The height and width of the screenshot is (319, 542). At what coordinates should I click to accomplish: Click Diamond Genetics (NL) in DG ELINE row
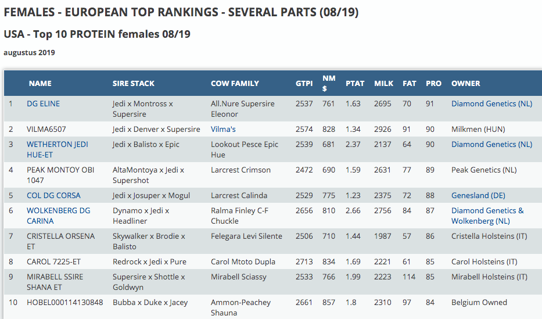pyautogui.click(x=491, y=103)
